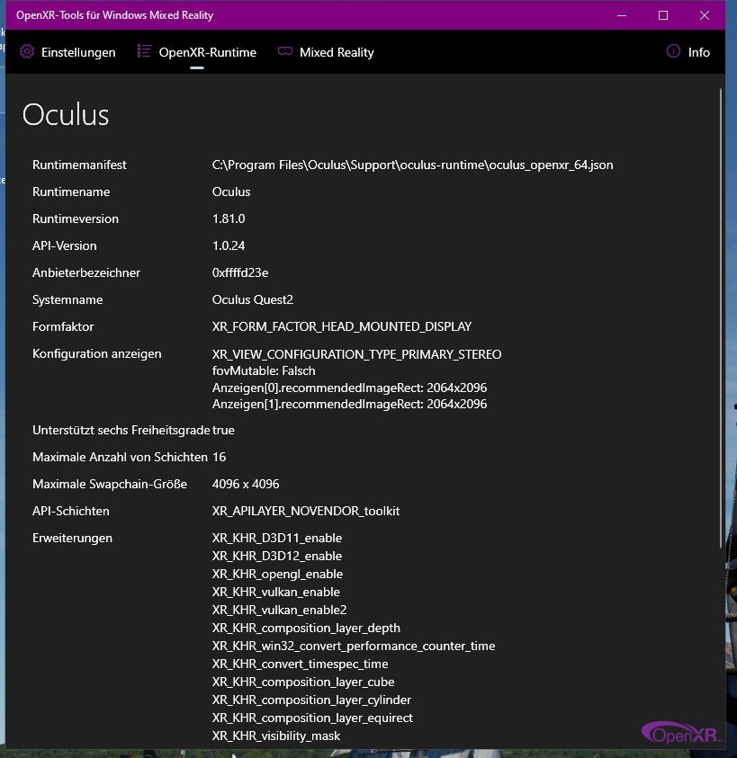Select XR_VIEW_CONFIGURATION_TYPE_PRIMARY_STEREO text
The image size is (737, 758).
[356, 355]
